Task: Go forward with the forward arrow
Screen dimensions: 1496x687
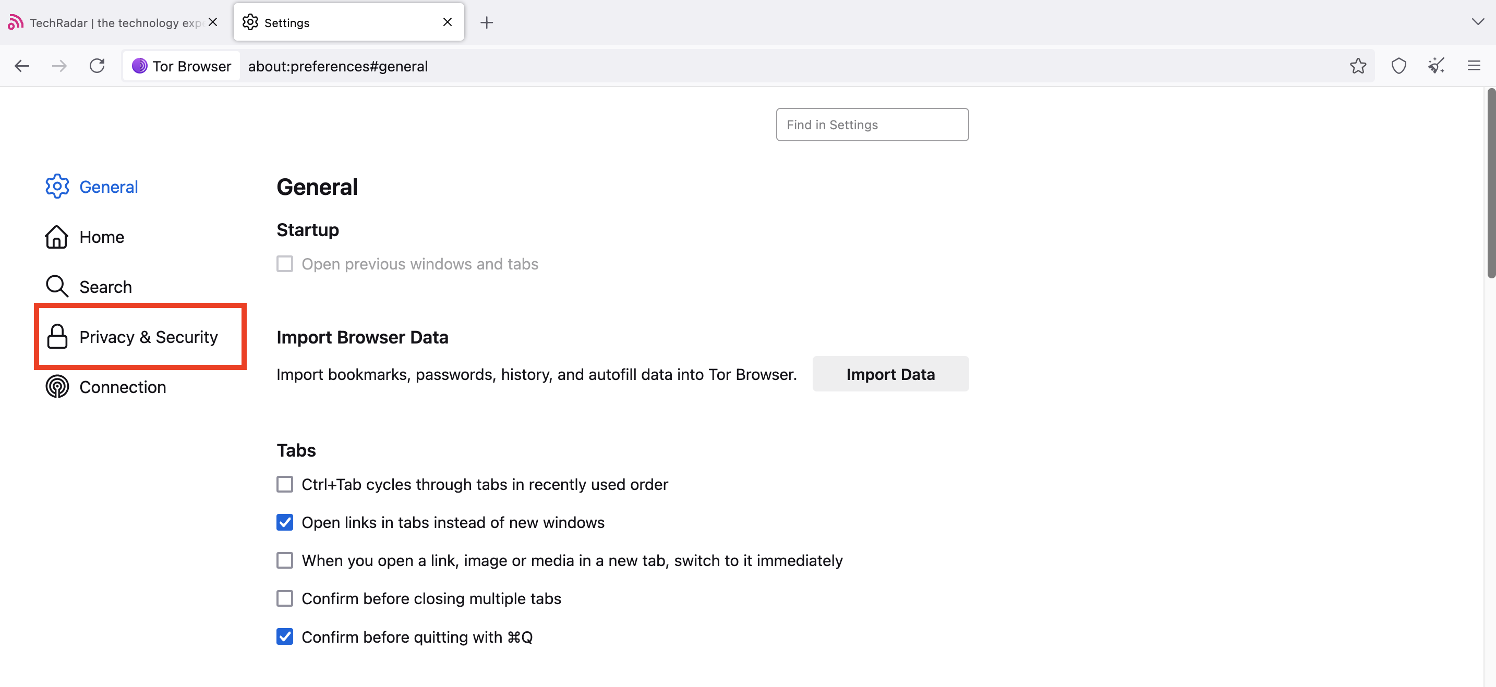Action: click(59, 66)
